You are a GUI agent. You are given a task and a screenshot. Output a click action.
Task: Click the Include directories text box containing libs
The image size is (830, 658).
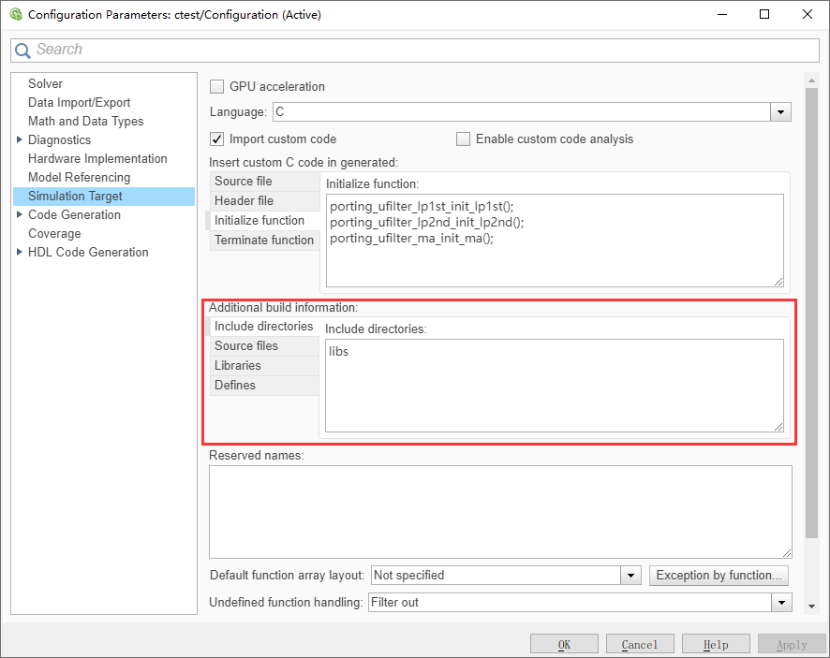555,386
